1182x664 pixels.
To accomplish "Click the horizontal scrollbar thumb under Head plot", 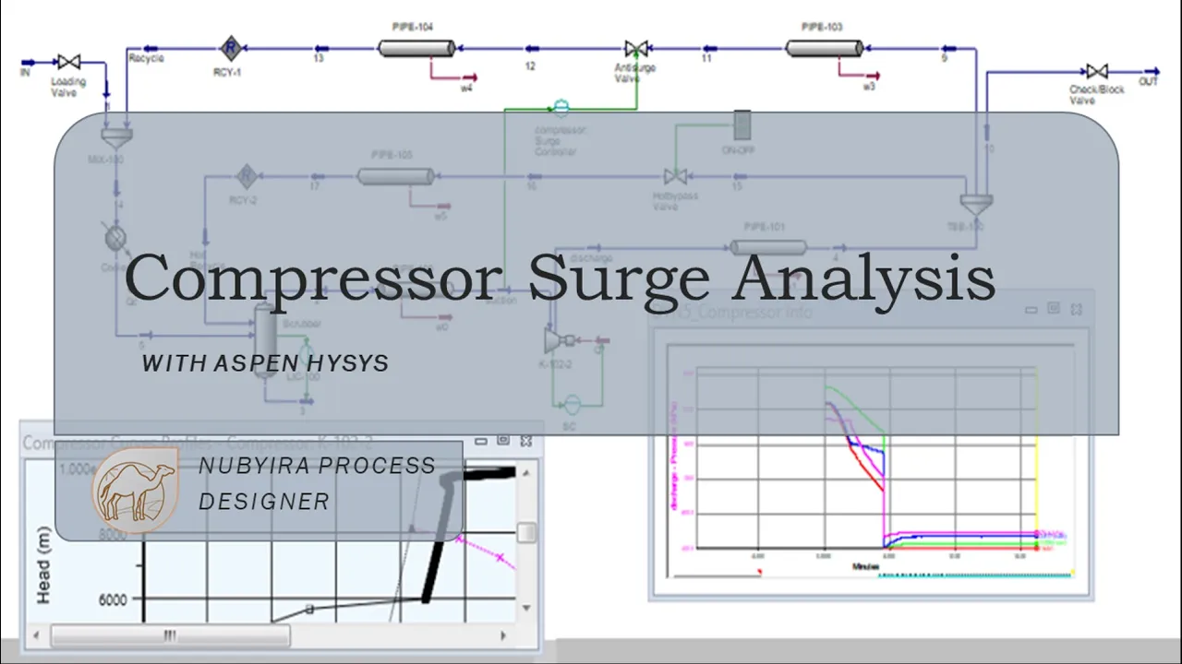I will pos(170,635).
